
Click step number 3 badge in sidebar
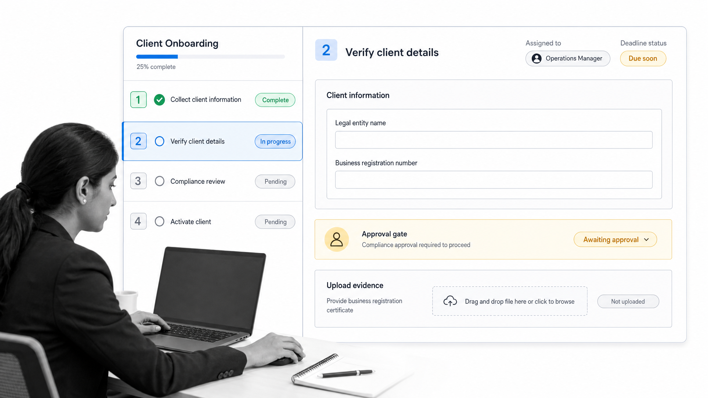138,181
